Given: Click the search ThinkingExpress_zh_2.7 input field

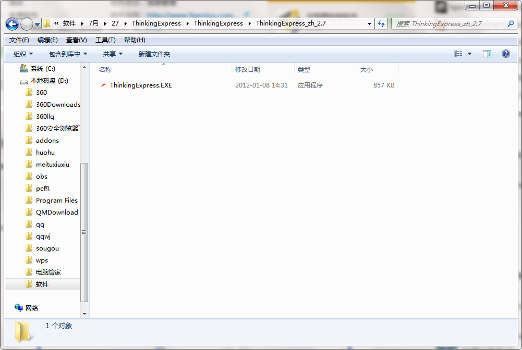Looking at the screenshot, I should pyautogui.click(x=450, y=23).
